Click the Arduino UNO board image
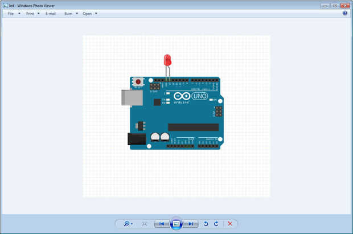This screenshot has height=234, width=353. coord(173,113)
